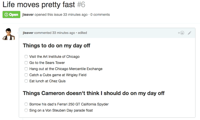This screenshot has width=200, height=120.
Task: Click the '0 comments' text in header
Action: pos(100,15)
